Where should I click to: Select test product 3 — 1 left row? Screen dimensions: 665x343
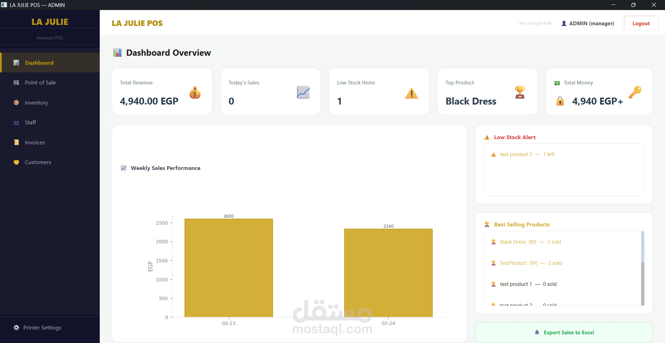[x=564, y=154]
